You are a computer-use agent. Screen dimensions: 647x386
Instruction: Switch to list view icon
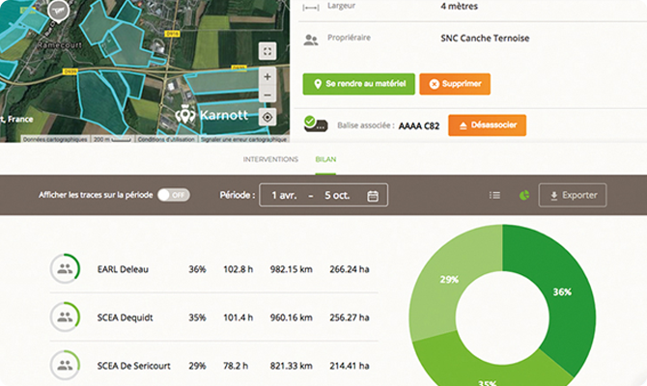494,195
